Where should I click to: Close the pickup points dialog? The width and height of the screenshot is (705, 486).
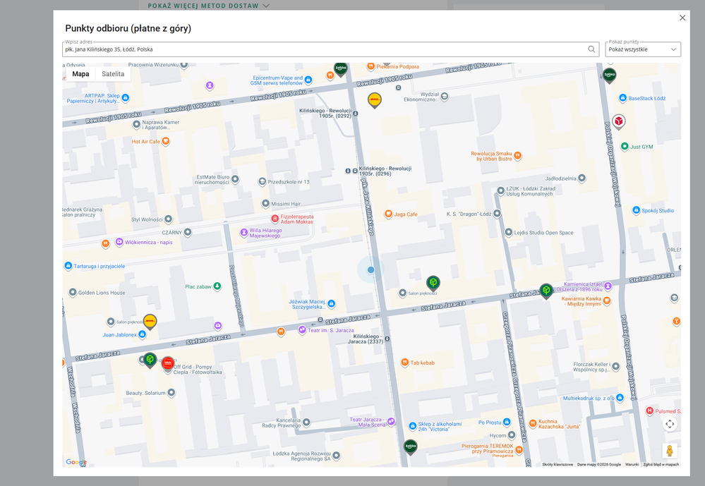[682, 18]
